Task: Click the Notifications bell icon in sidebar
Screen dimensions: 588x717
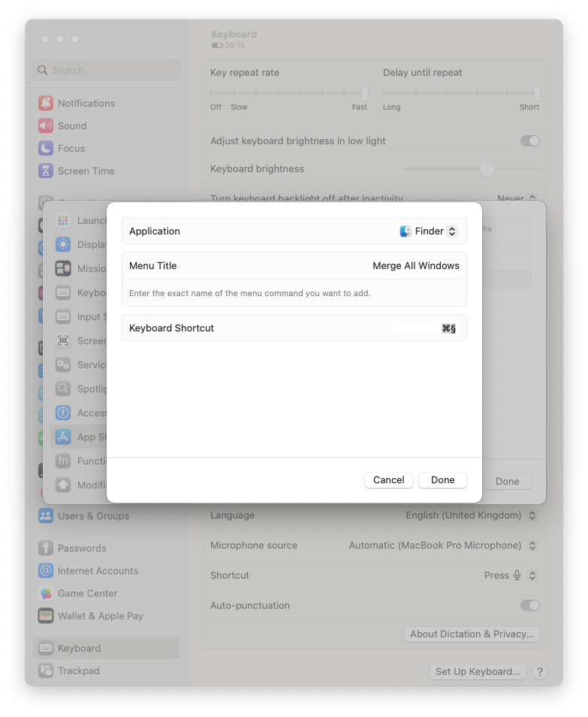Action: [x=46, y=103]
